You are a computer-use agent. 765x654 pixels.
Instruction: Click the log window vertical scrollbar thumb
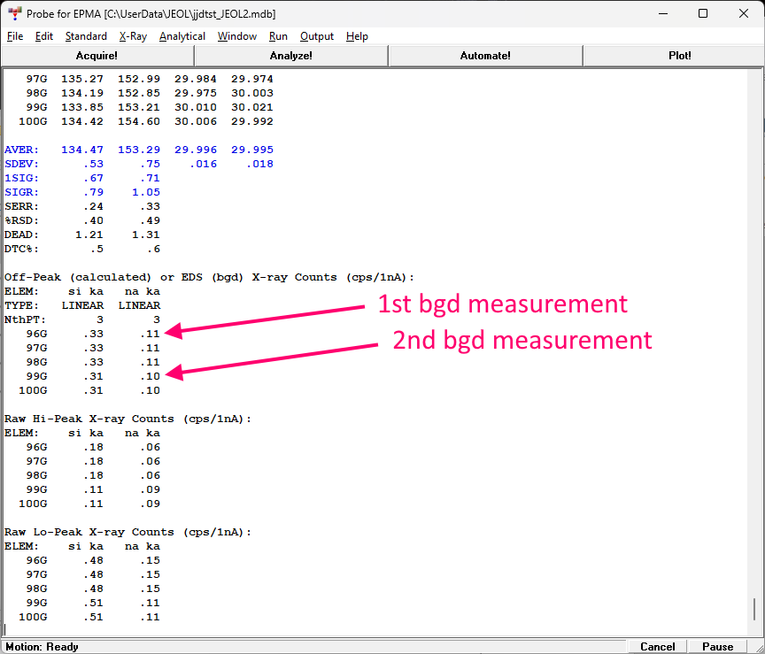[754, 609]
